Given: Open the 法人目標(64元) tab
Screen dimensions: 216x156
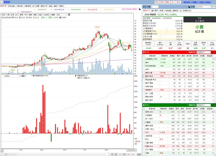Looking at the screenshot, I should [x=185, y=11].
